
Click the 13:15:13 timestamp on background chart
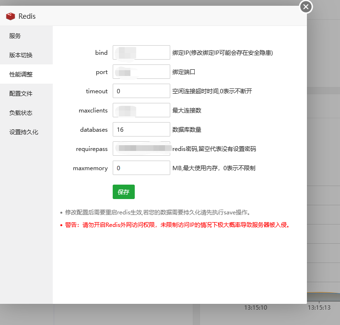319,308
